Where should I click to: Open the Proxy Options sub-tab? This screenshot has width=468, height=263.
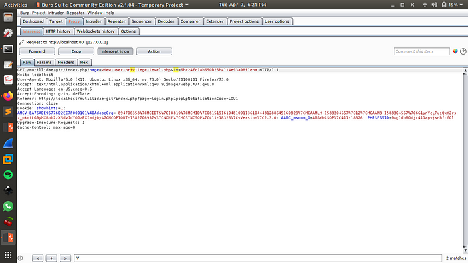(128, 31)
